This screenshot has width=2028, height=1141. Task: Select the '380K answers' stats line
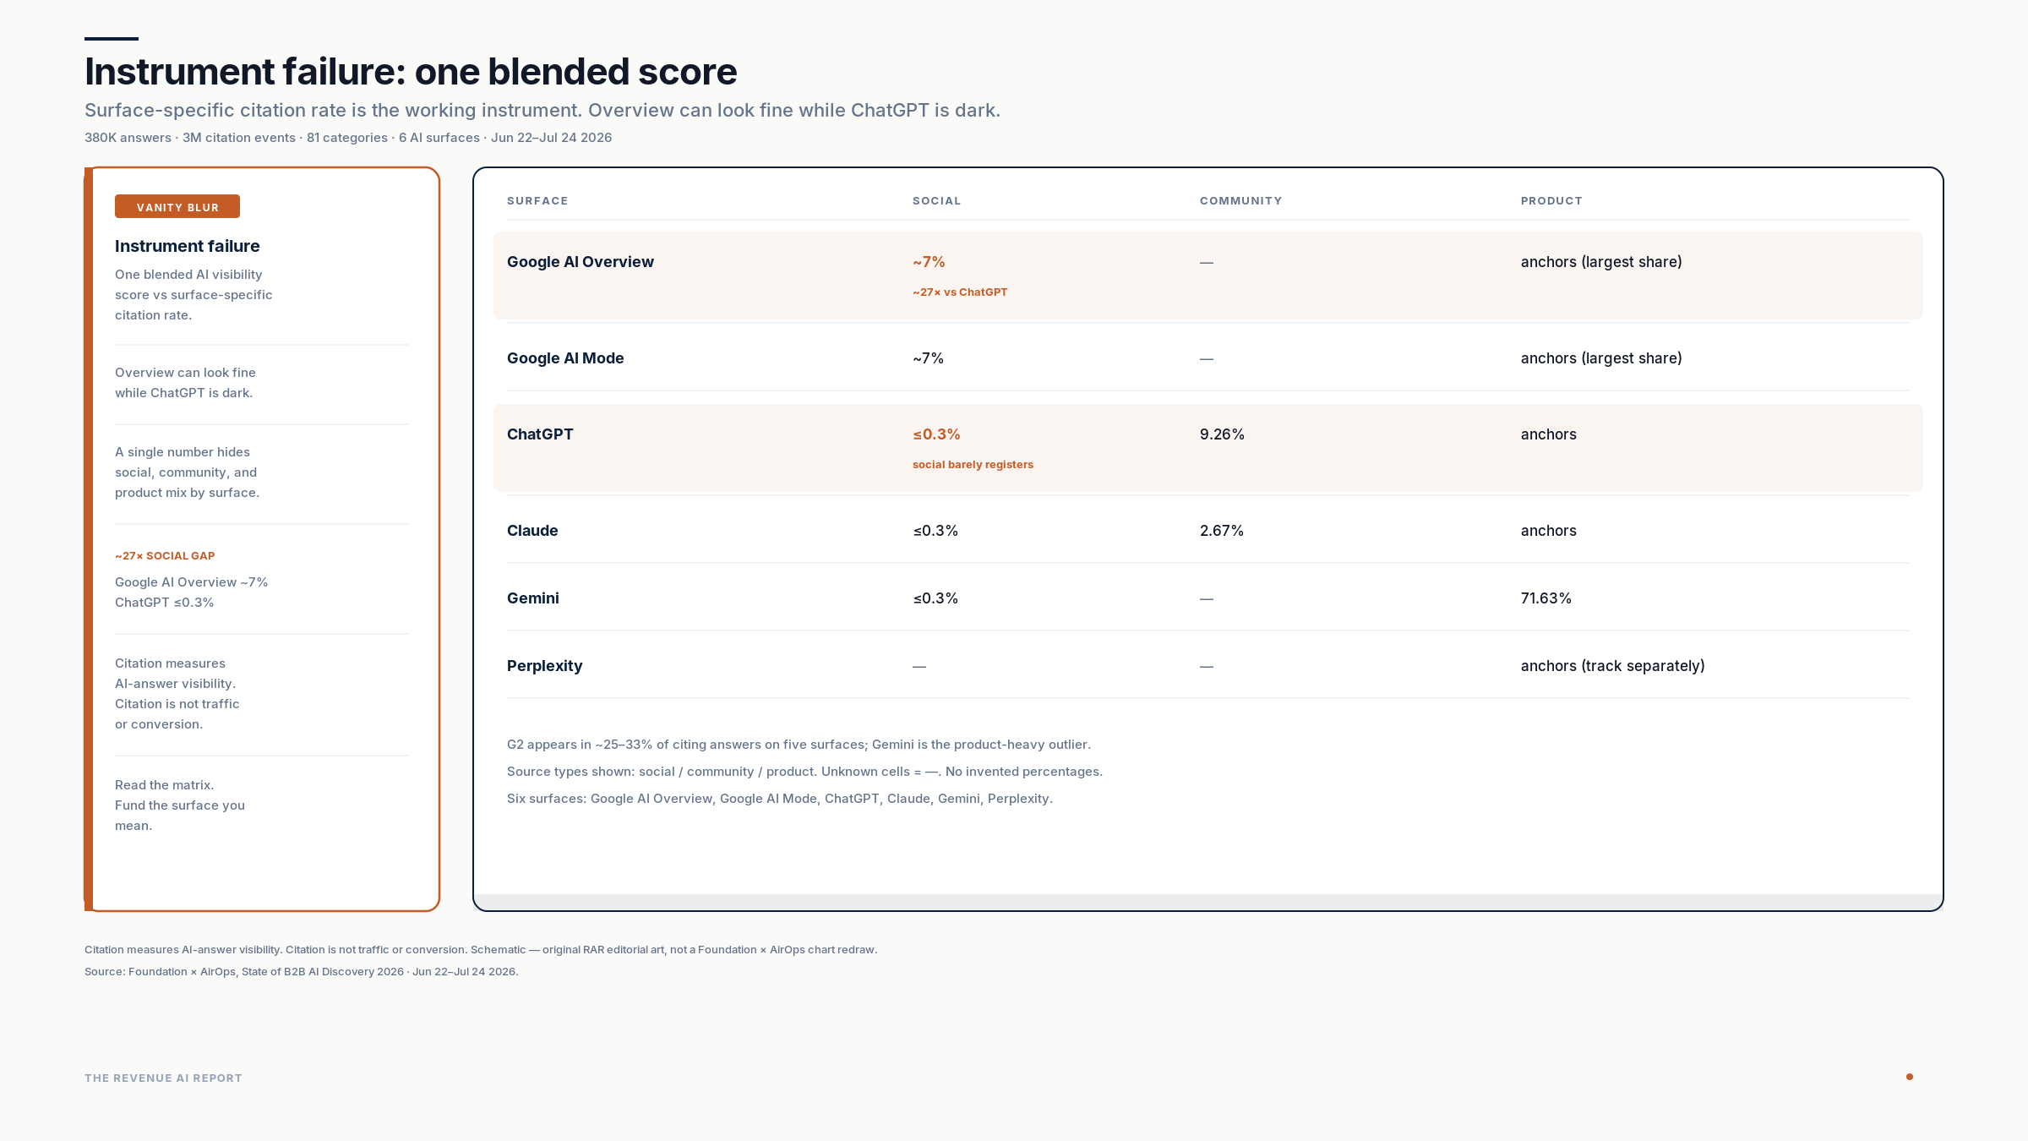point(348,138)
